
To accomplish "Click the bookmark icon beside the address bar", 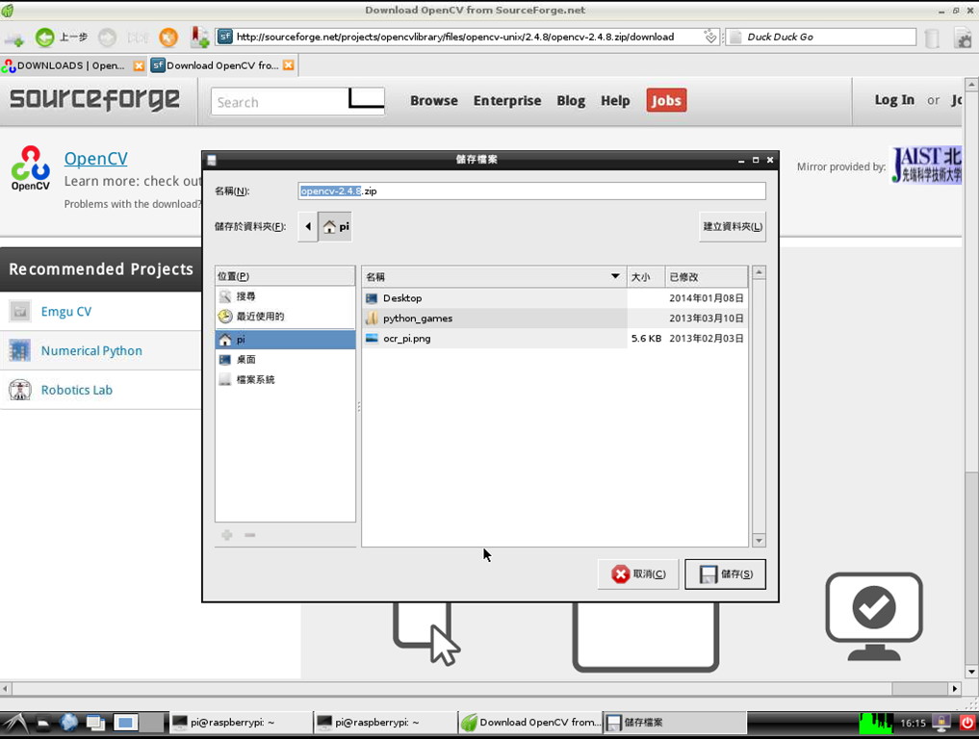I will 200,38.
